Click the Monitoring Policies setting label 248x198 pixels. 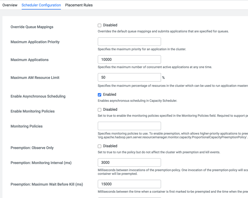[26, 126]
